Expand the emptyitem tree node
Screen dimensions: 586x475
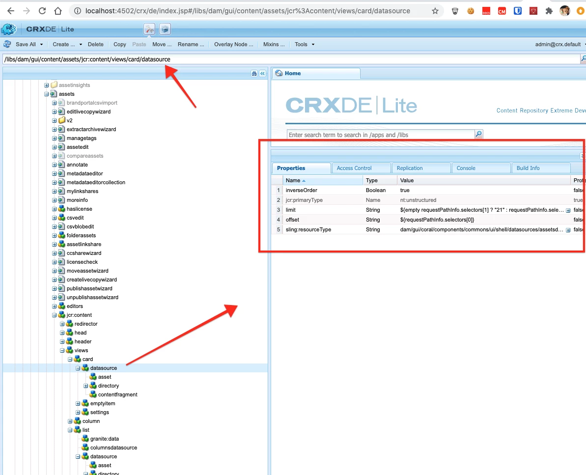78,403
